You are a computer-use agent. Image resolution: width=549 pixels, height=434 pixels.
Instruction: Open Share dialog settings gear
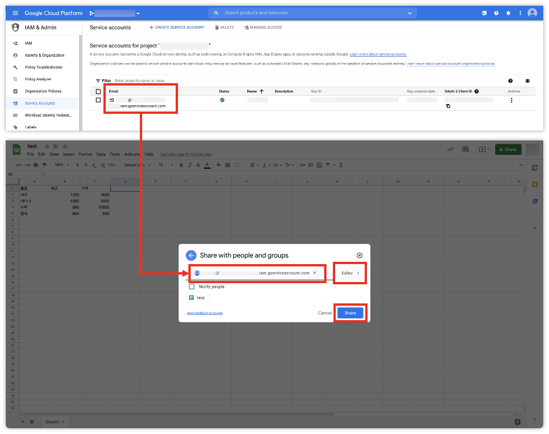[x=359, y=255]
